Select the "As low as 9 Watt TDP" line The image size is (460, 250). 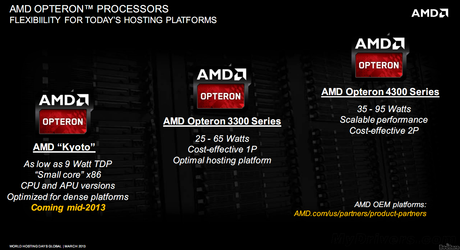click(68, 164)
